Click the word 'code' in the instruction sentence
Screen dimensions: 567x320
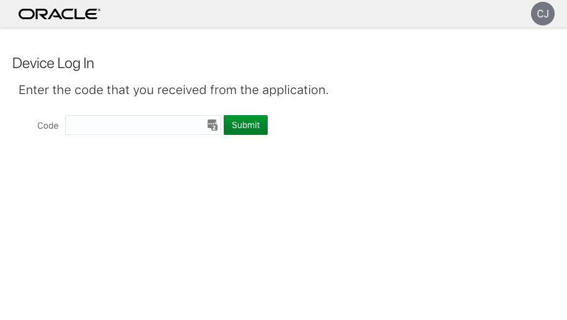89,90
